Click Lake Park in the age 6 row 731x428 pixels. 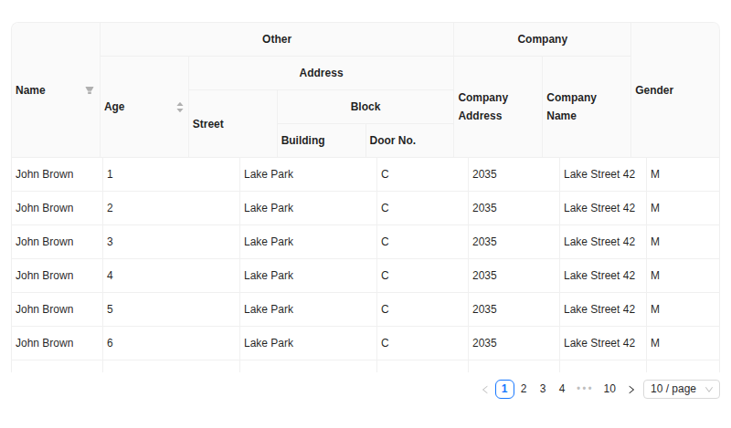point(269,343)
